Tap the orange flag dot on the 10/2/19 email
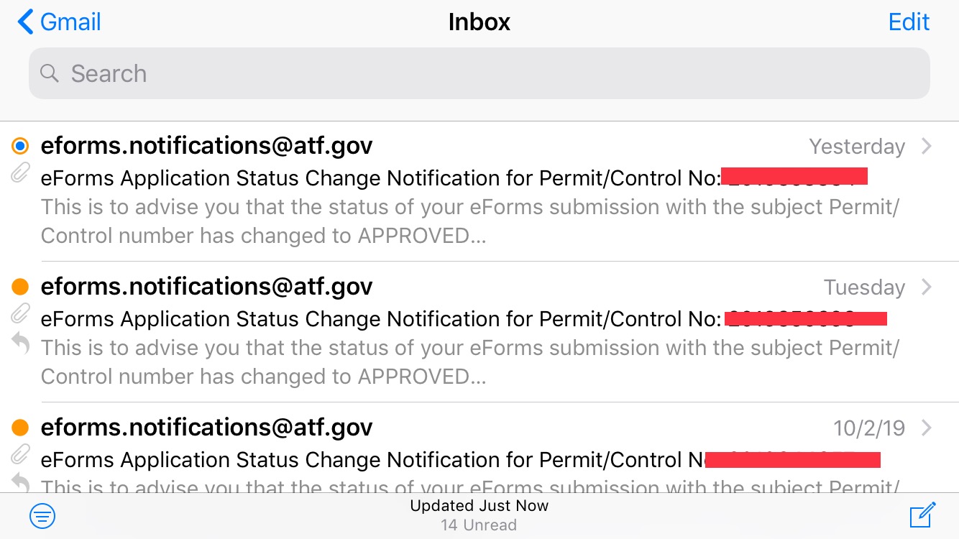This screenshot has height=539, width=959. (x=20, y=428)
